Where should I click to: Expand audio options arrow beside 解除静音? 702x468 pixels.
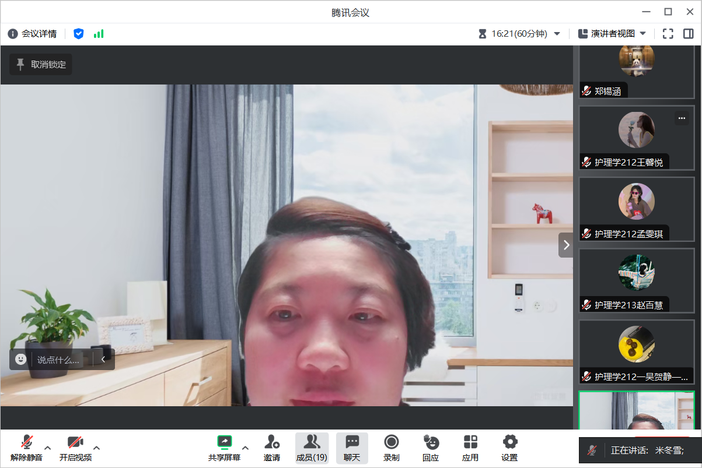pos(48,448)
